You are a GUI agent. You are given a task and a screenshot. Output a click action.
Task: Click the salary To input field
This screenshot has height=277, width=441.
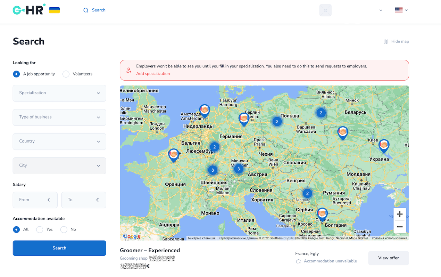pyautogui.click(x=84, y=200)
